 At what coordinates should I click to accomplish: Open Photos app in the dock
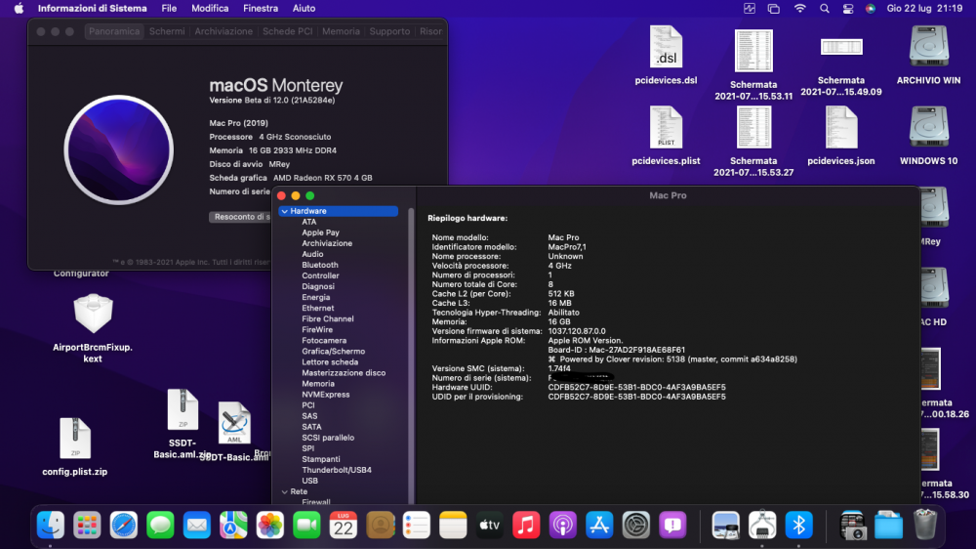click(270, 526)
